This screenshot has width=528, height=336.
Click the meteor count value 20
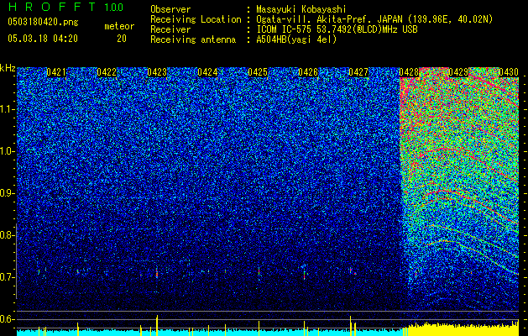pyautogui.click(x=122, y=39)
